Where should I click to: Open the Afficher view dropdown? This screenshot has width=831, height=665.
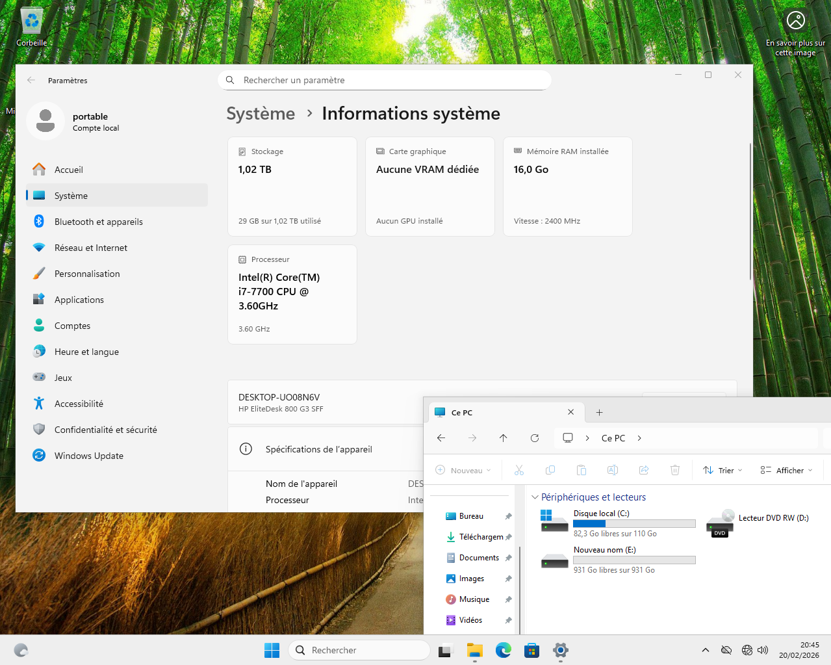(x=786, y=470)
